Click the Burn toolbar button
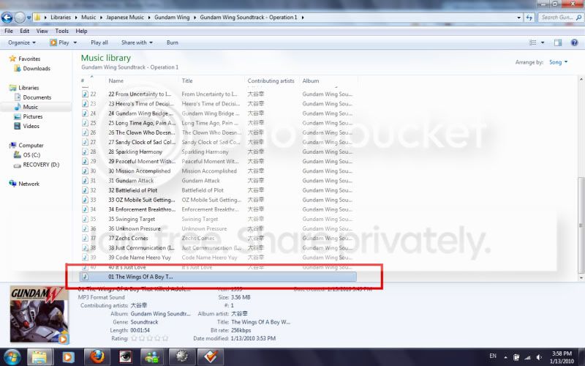 click(173, 42)
